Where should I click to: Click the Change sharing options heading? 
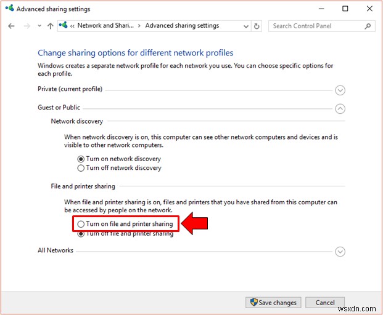135,53
